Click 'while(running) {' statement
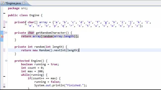This screenshot has width=161, height=90. (x=34, y=75)
